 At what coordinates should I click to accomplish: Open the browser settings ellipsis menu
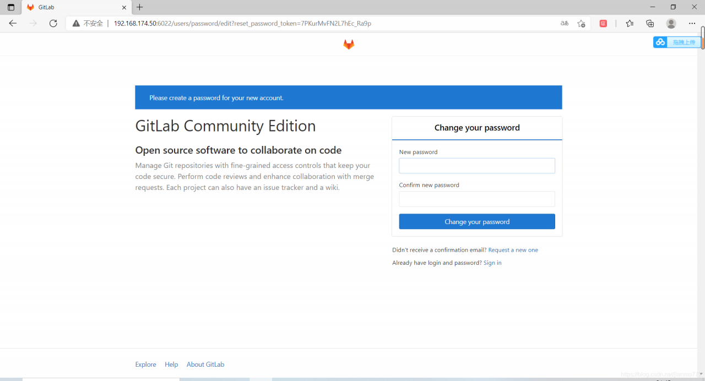692,24
